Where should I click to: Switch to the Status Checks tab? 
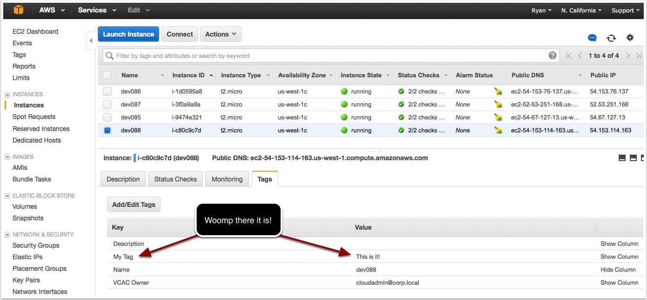tap(175, 179)
